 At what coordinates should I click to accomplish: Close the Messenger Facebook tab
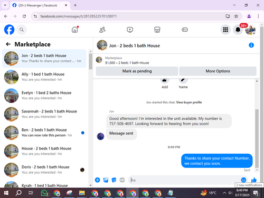click(x=66, y=5)
